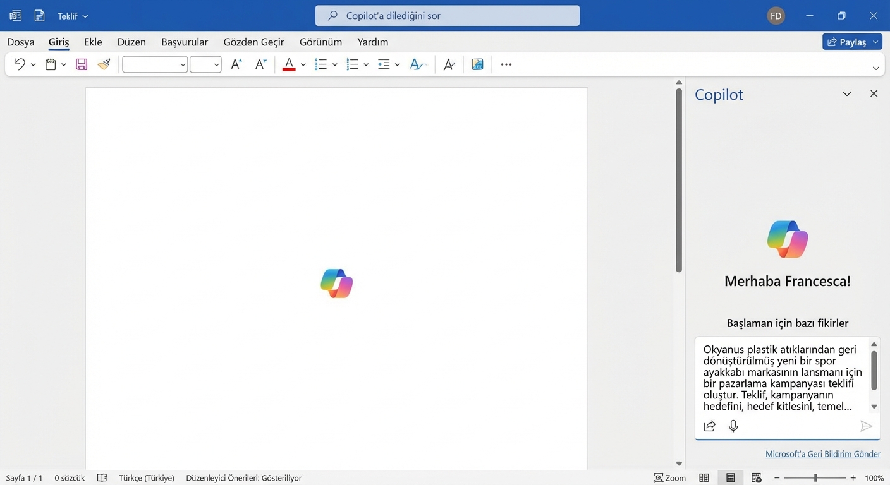Apply the red font color button
Screen dimensions: 890x485
click(x=289, y=64)
